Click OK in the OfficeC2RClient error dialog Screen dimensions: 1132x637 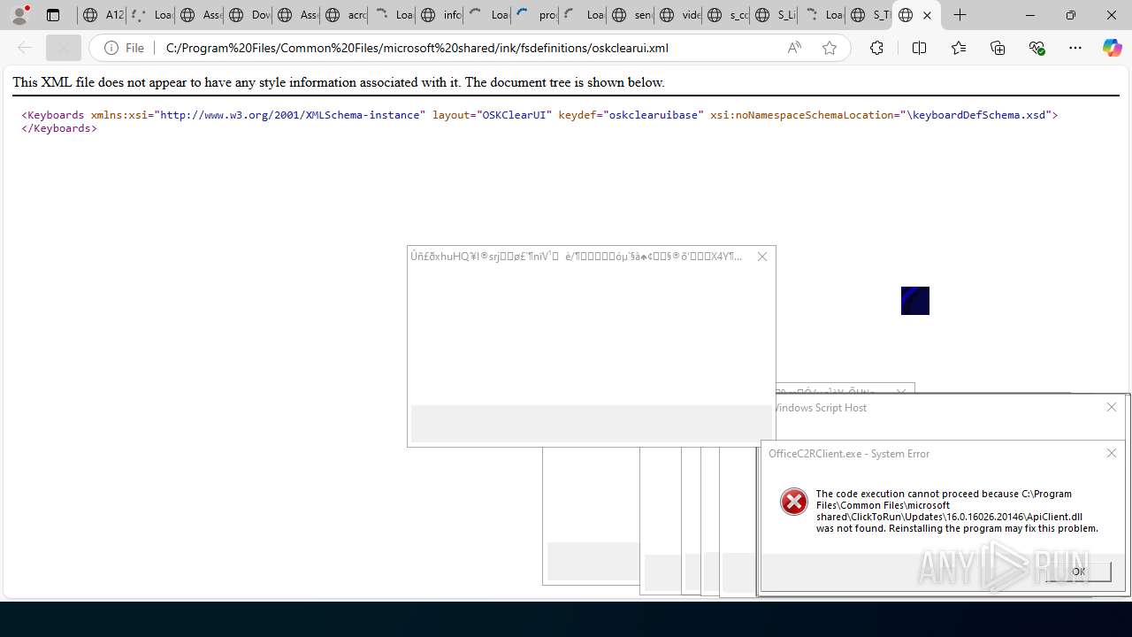[x=1078, y=572]
